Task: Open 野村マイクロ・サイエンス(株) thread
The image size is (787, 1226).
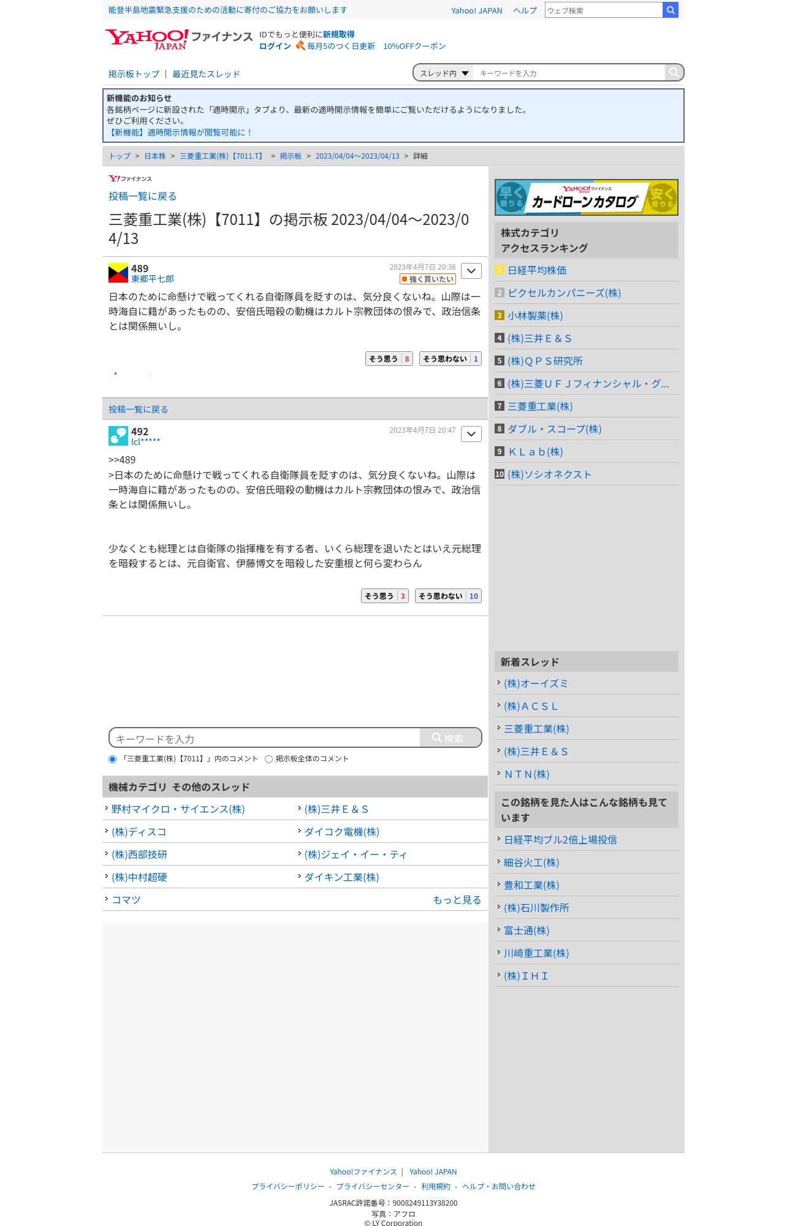Action: 178,809
